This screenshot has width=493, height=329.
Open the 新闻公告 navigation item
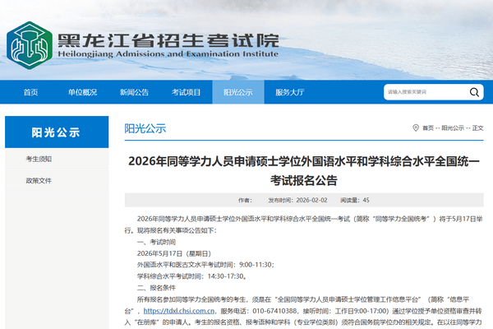pos(134,92)
